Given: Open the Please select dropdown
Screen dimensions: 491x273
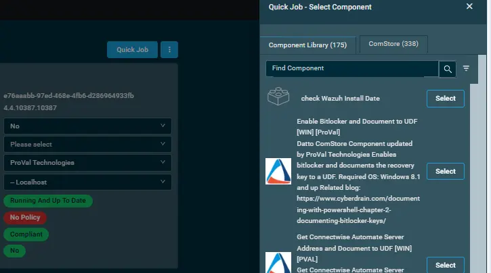Looking at the screenshot, I should coord(87,145).
